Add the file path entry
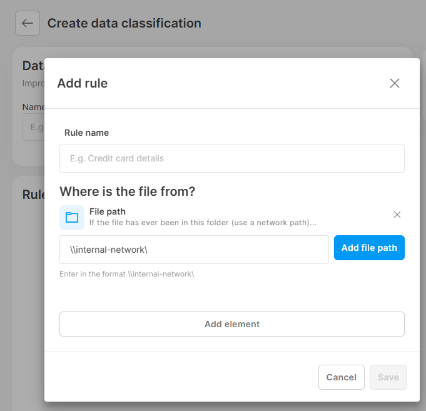426x411 pixels. tap(369, 248)
